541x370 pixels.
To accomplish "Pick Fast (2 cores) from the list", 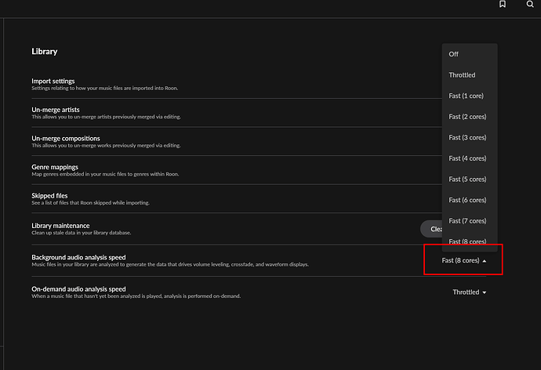I will pos(467,117).
